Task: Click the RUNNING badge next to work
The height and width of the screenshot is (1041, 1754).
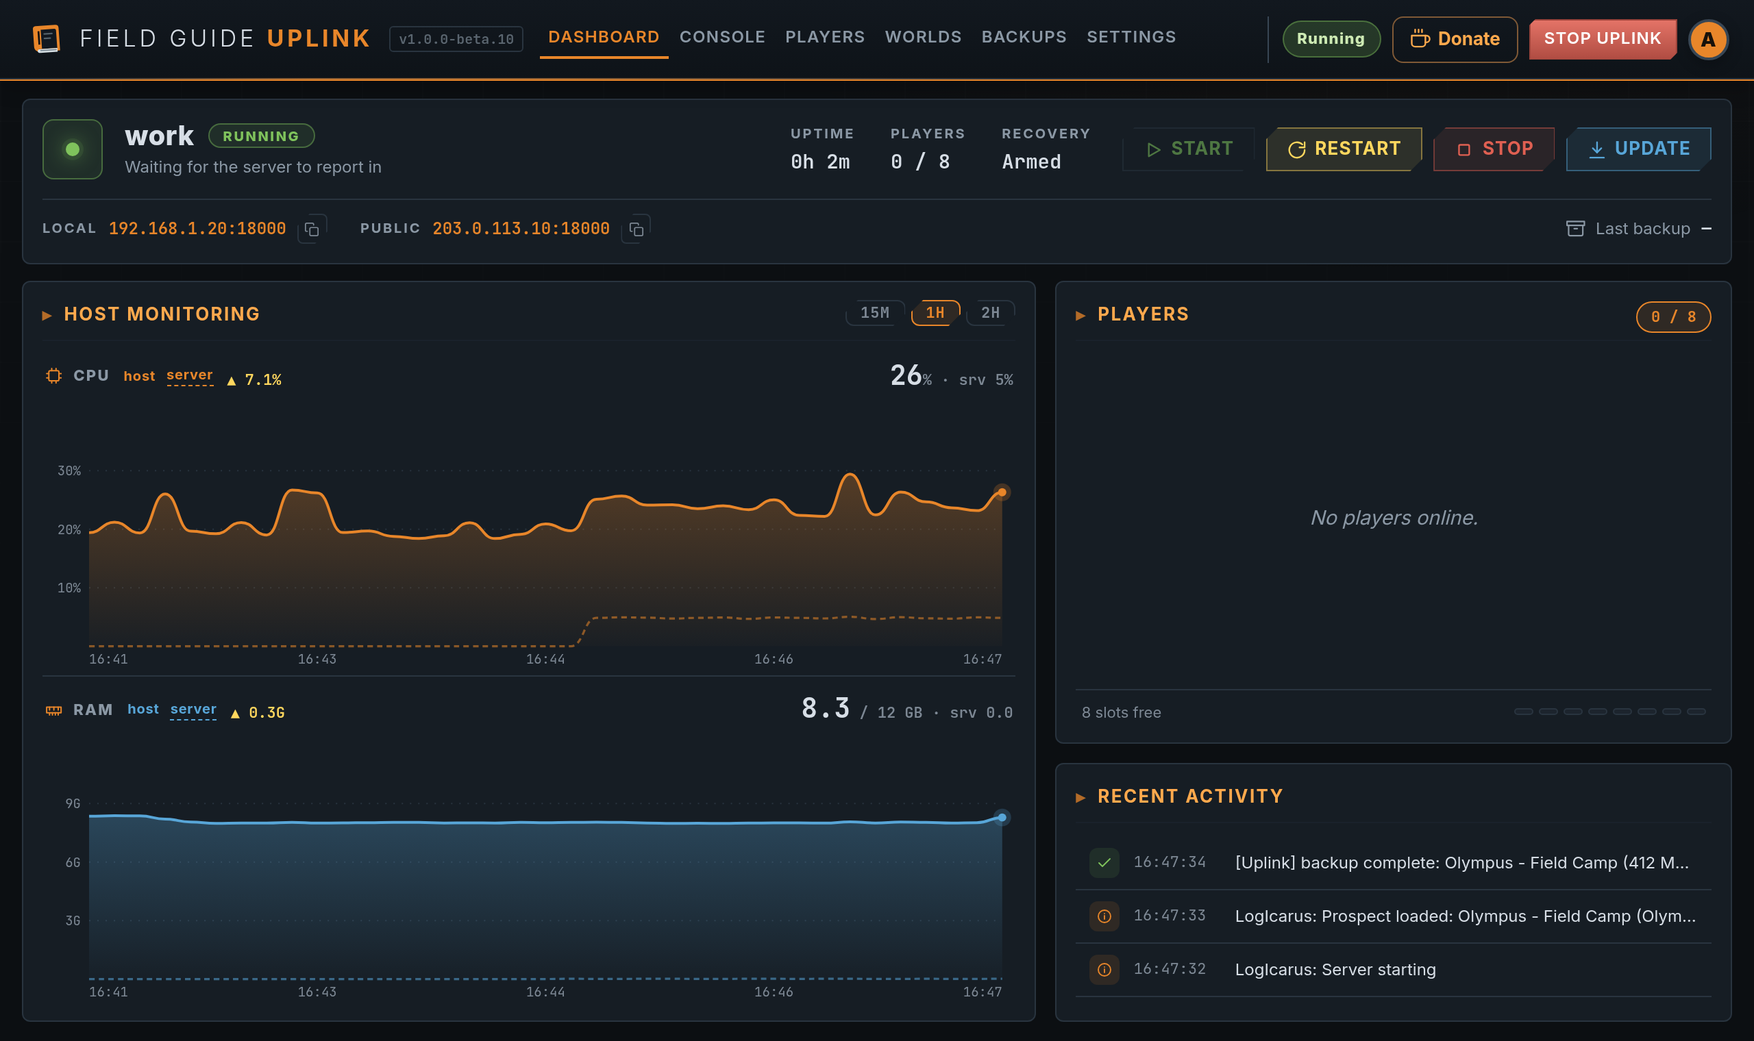Action: coord(261,136)
